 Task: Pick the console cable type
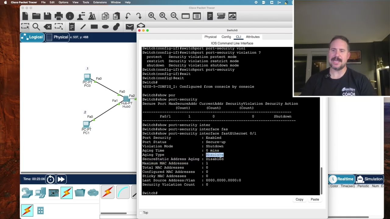click(123, 192)
